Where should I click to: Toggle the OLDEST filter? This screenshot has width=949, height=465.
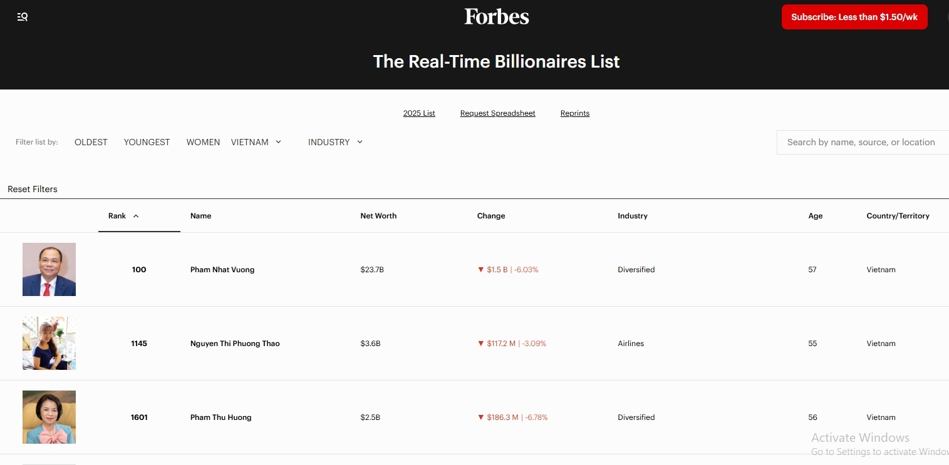pyautogui.click(x=91, y=142)
